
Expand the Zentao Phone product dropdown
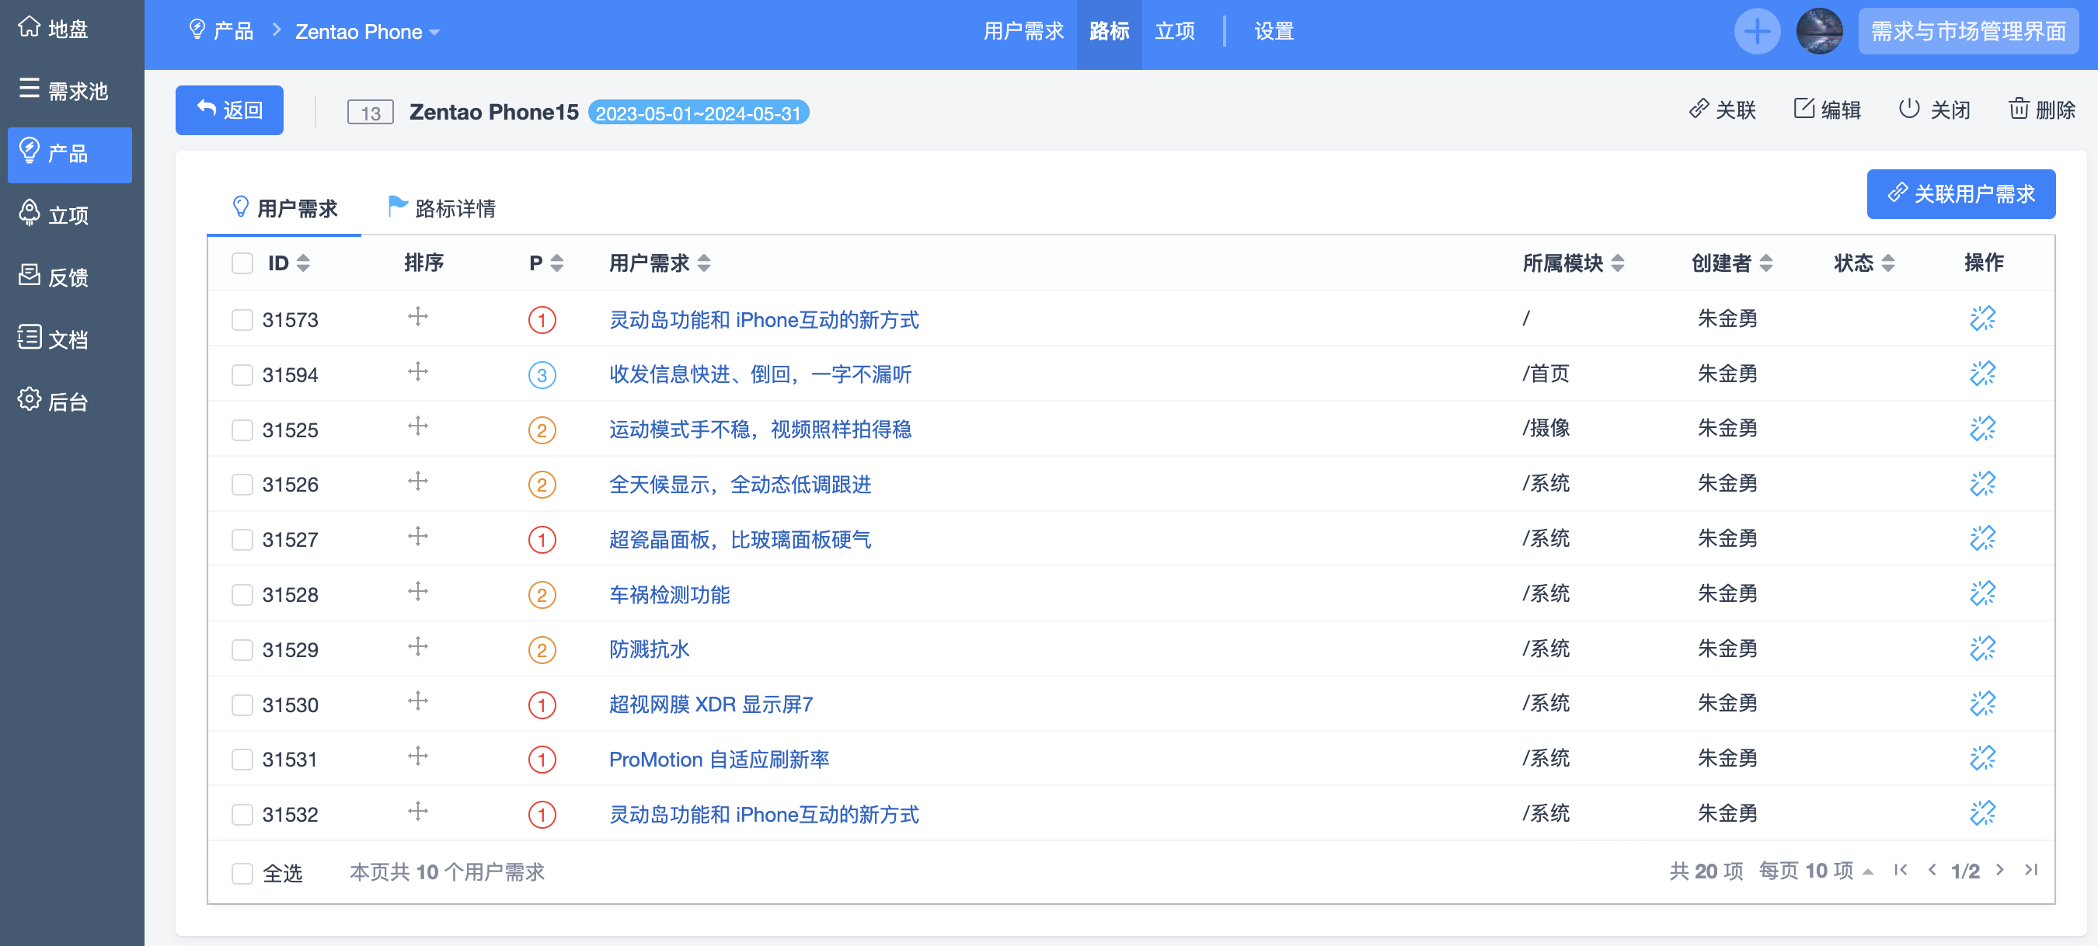point(367,32)
